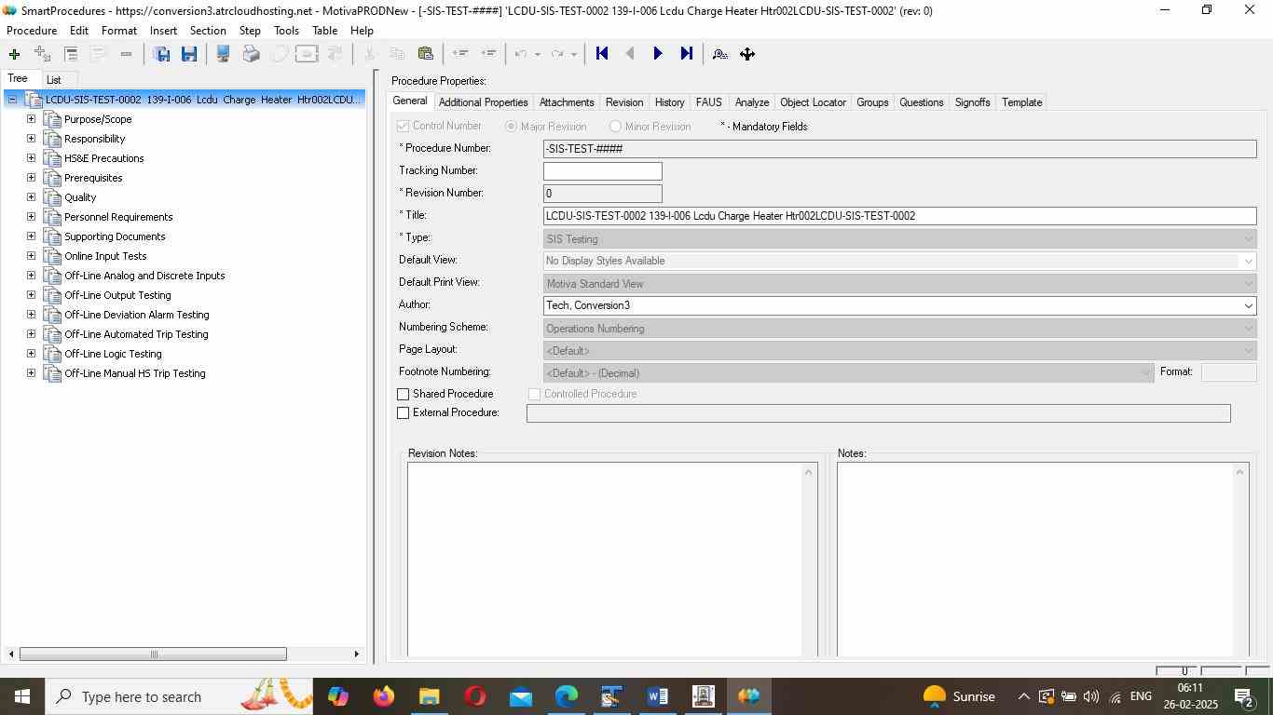Image resolution: width=1273 pixels, height=715 pixels.
Task: Go to next item blue arrow
Action: (658, 54)
